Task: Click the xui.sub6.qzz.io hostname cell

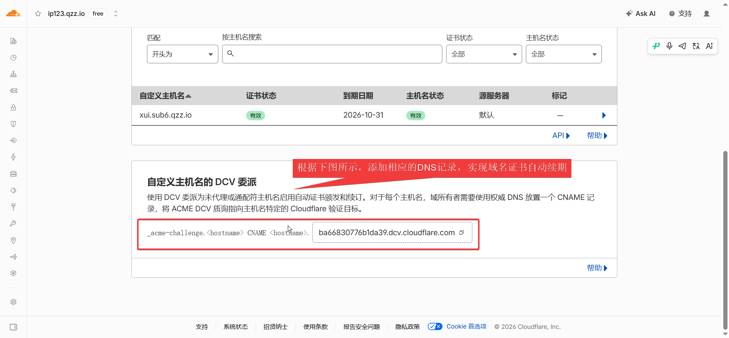Action: point(166,115)
